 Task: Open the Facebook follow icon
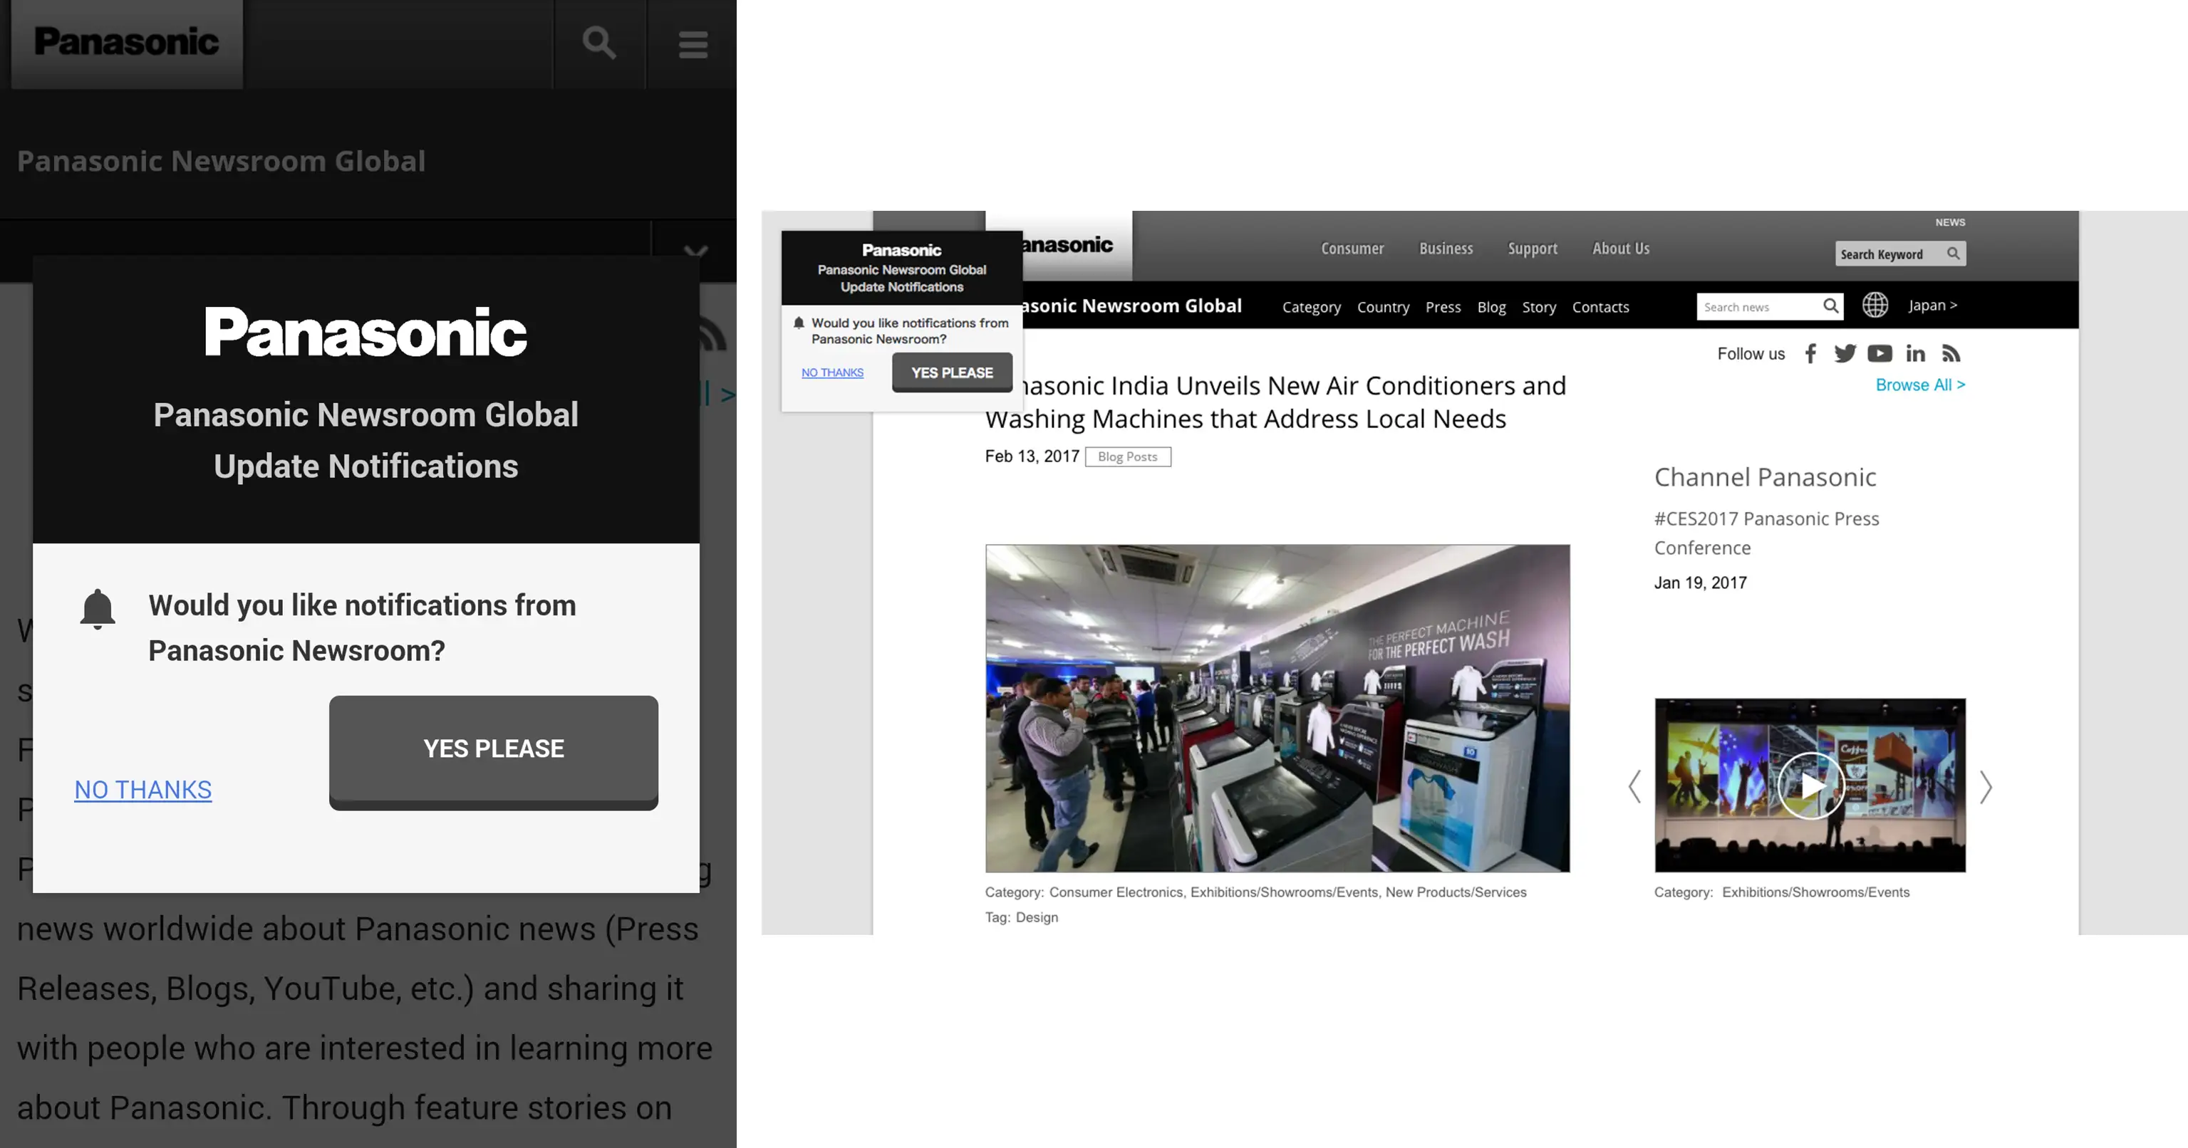pos(1810,353)
